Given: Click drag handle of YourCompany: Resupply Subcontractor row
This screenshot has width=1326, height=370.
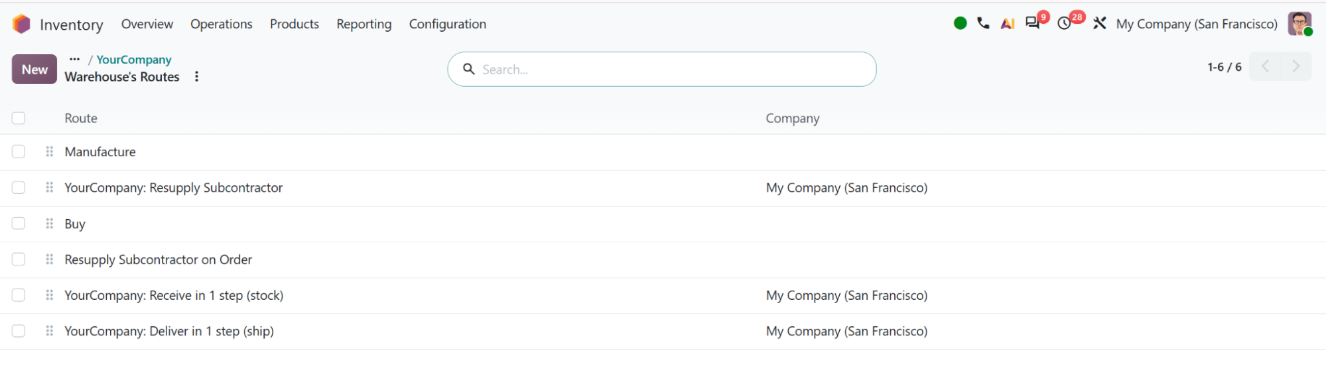Looking at the screenshot, I should coord(49,187).
